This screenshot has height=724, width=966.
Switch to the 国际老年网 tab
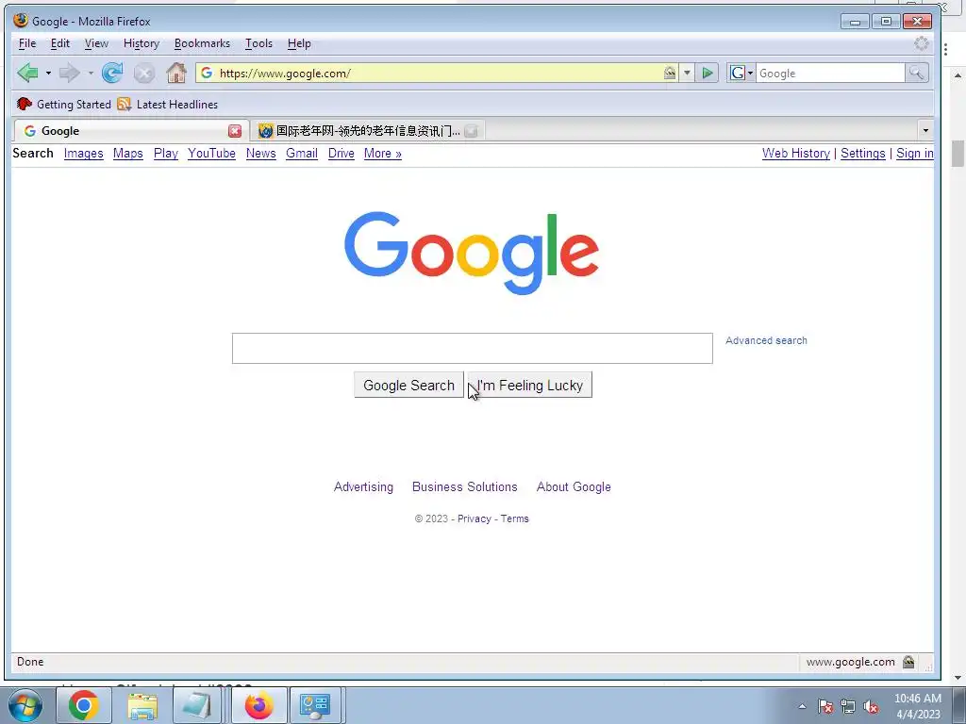click(x=368, y=130)
